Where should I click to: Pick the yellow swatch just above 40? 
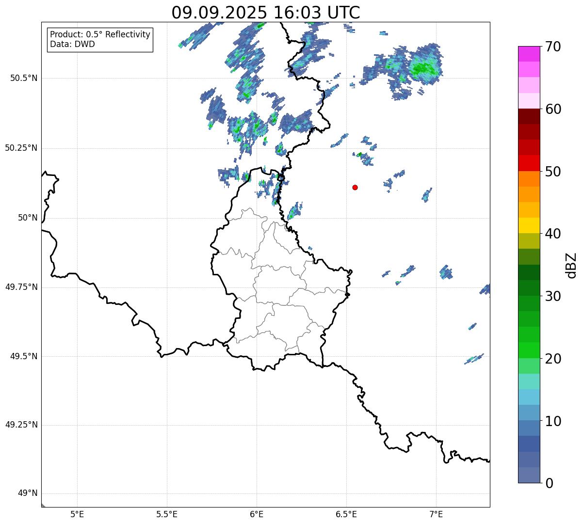click(529, 225)
